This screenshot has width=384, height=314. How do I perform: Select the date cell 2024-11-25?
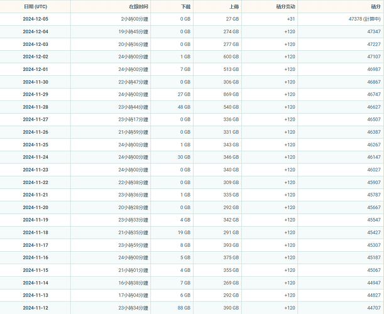(x=36, y=144)
